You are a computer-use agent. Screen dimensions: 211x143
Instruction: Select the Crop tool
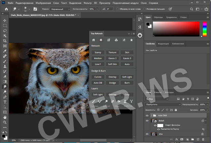coord(5,41)
